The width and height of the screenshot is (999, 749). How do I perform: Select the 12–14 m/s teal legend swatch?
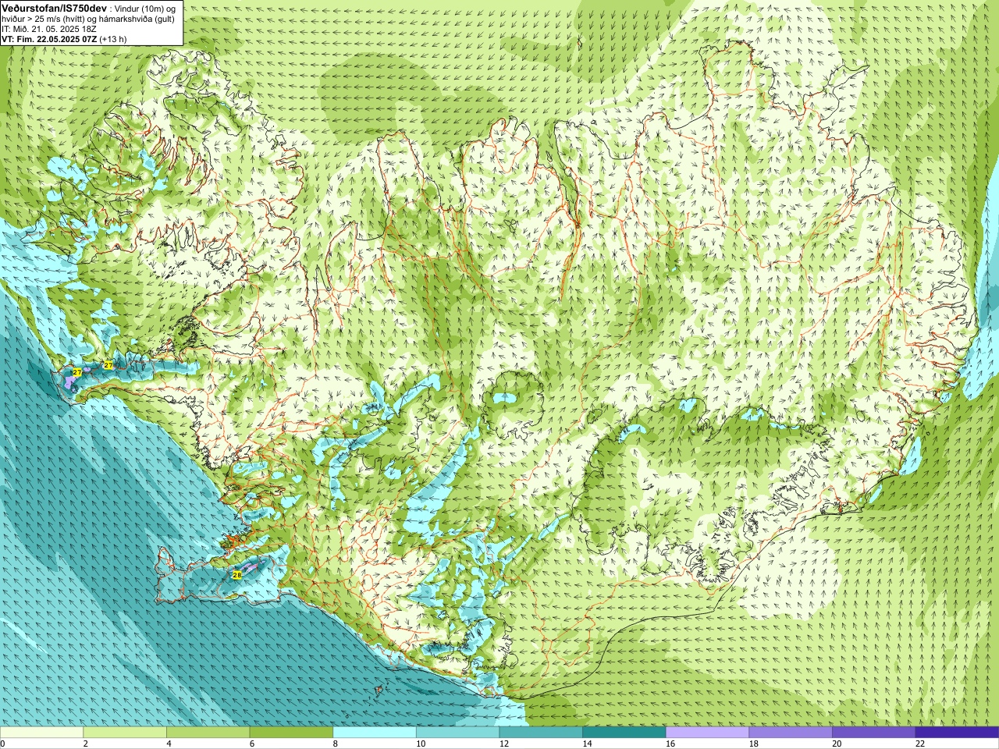coord(541,733)
